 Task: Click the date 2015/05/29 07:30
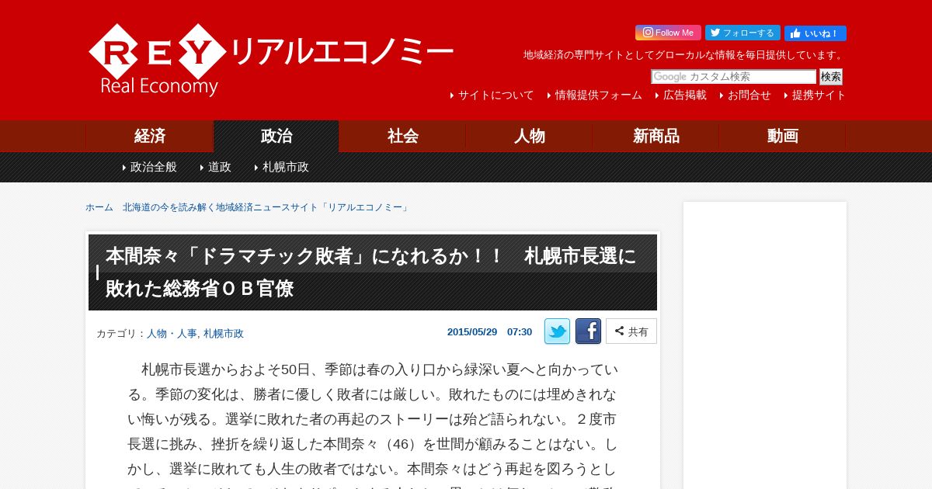489,331
